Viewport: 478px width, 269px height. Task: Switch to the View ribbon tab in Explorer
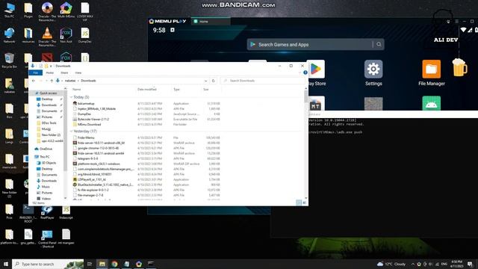click(x=78, y=72)
